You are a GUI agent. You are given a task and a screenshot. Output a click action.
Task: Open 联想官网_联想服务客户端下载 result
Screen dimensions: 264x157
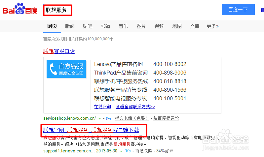(x=91, y=130)
